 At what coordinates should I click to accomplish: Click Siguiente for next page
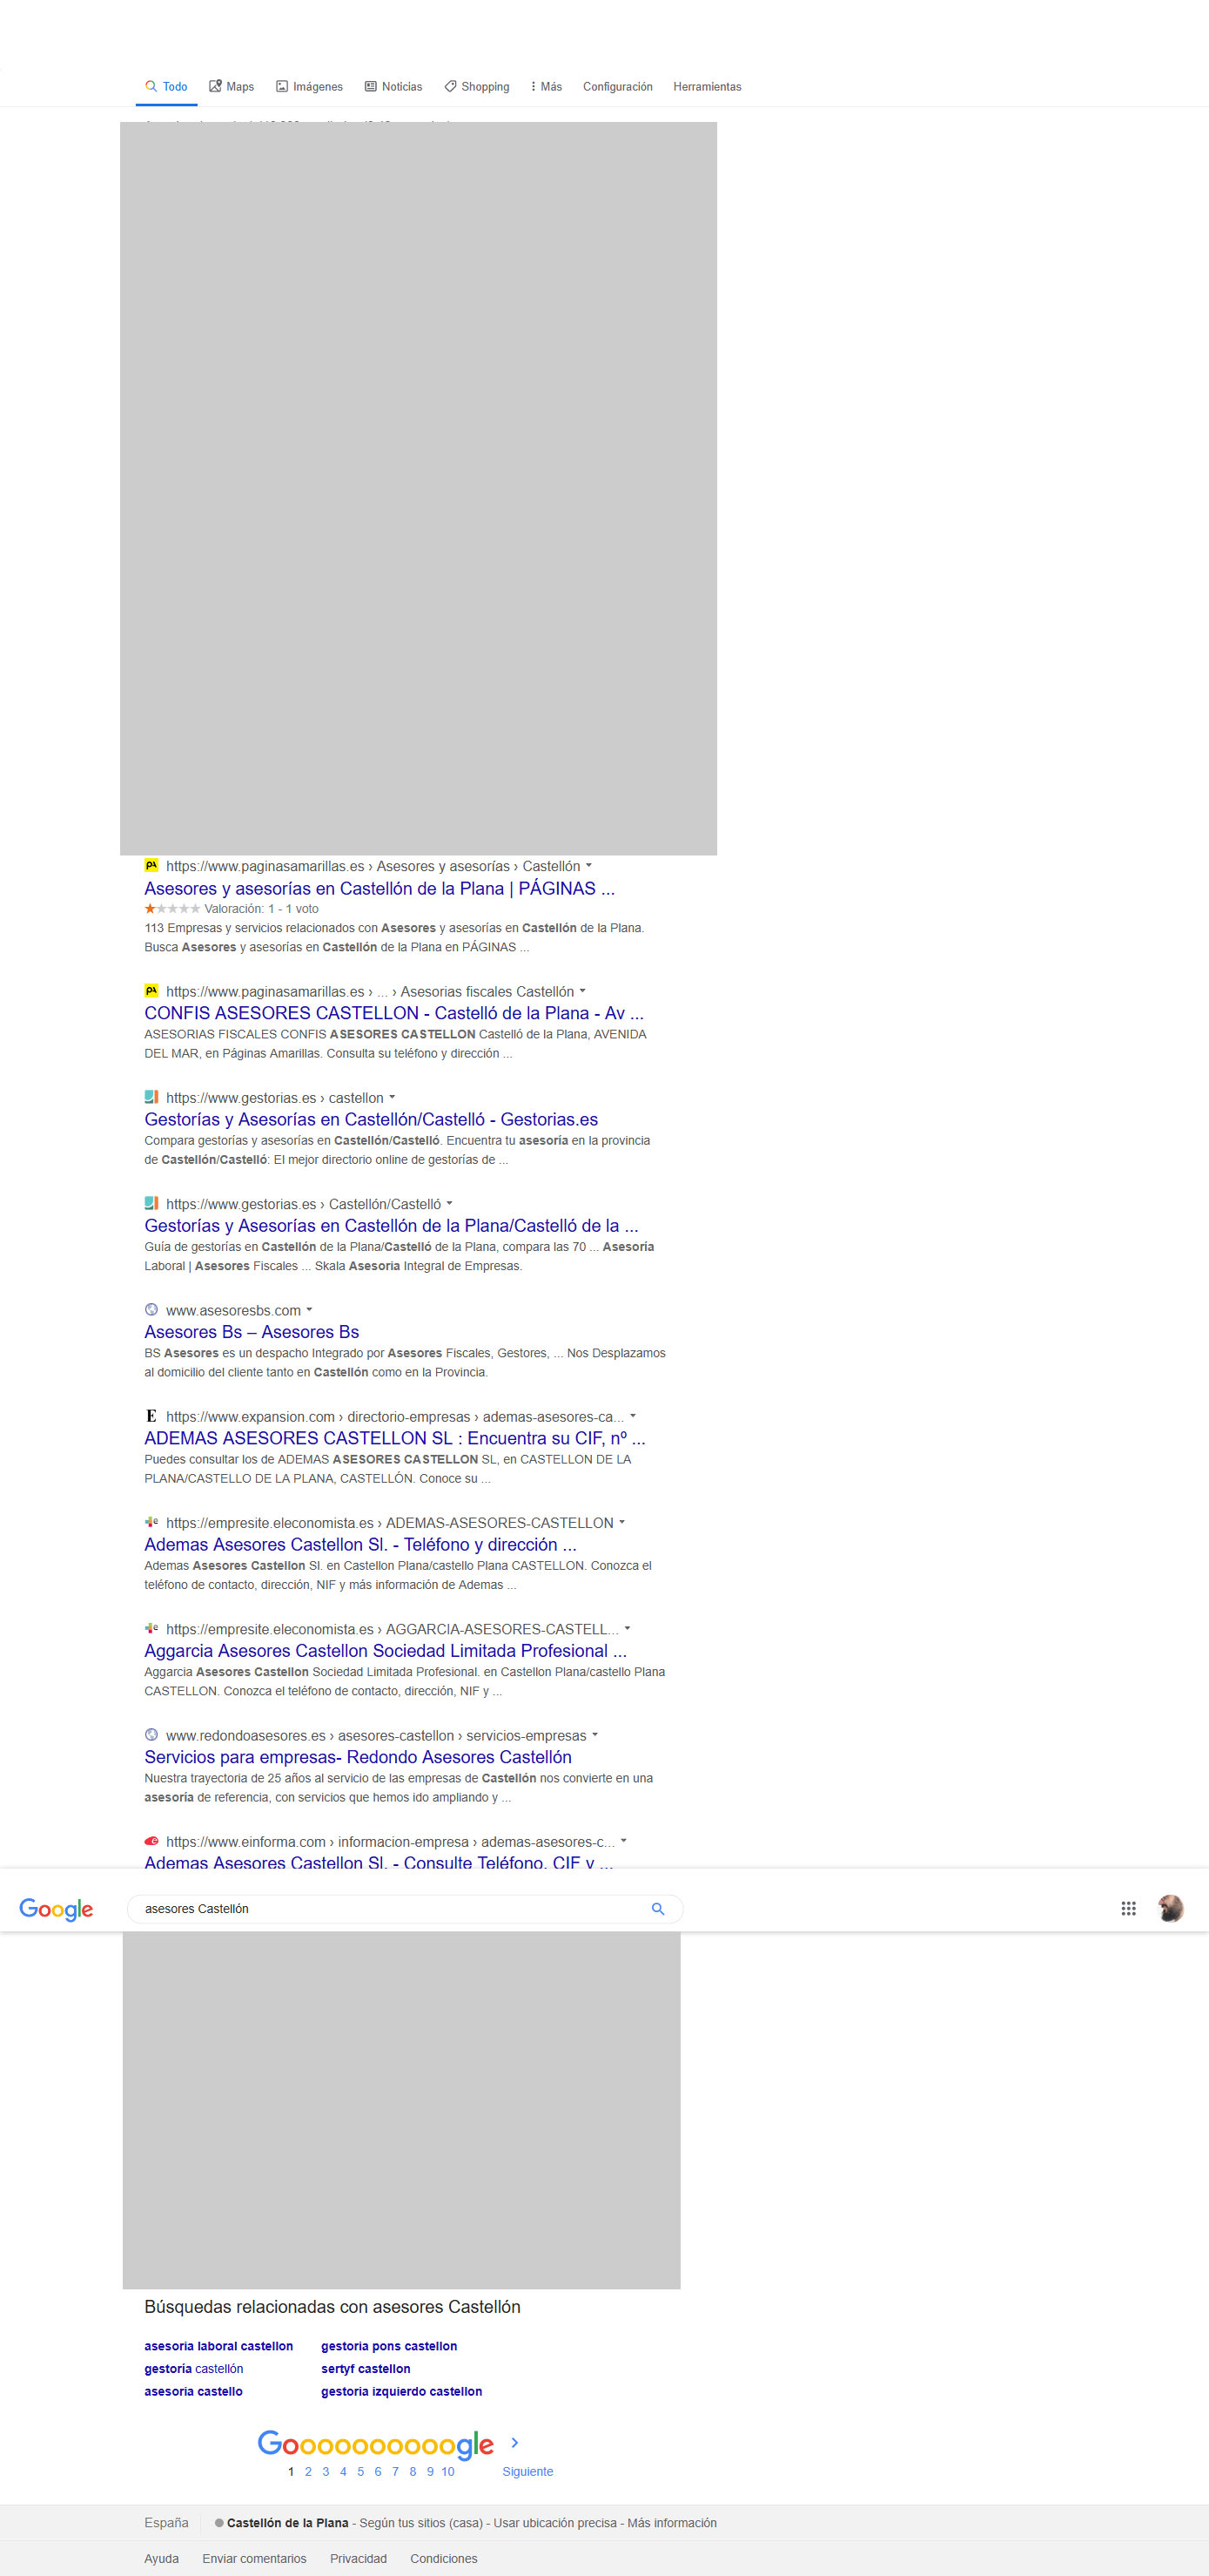pyautogui.click(x=527, y=2471)
